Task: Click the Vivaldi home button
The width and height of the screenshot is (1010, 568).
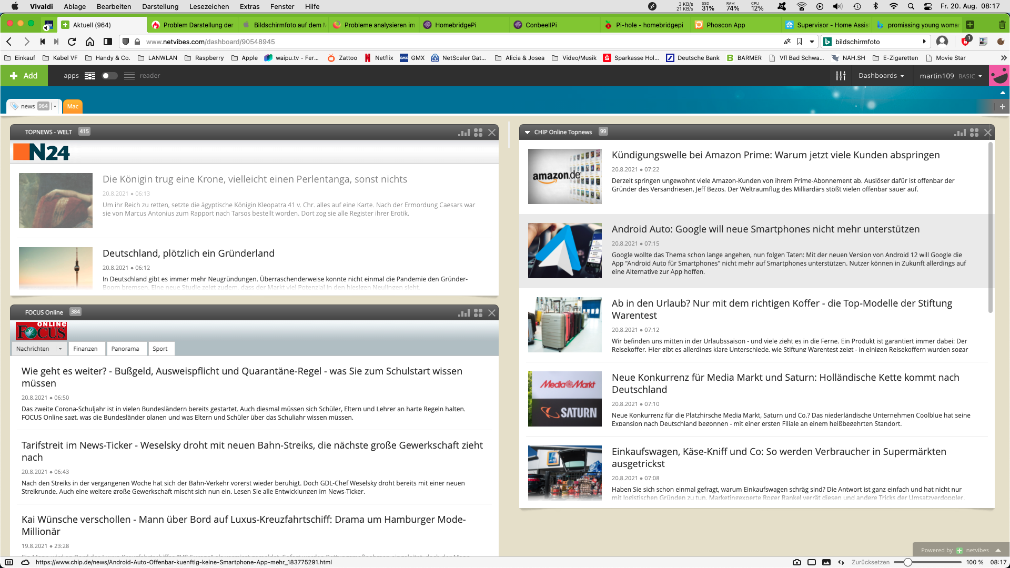Action: point(90,42)
